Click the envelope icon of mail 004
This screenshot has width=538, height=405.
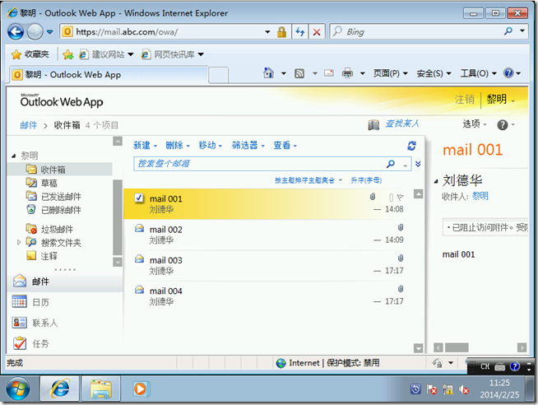tap(139, 289)
